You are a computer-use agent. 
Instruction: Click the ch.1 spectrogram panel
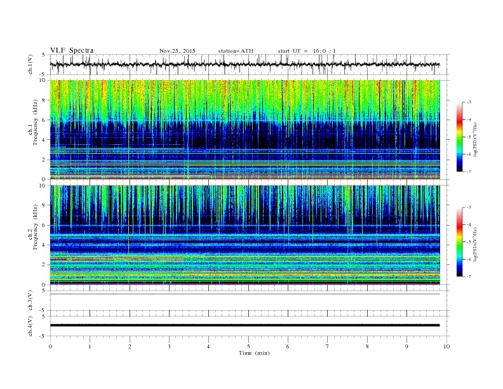(245, 130)
